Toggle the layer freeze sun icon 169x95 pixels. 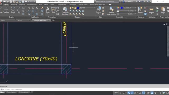click(x=73, y=8)
